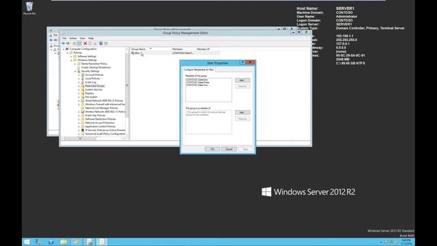Expand the Software Settings node
437x246 pixels.
(x=71, y=56)
